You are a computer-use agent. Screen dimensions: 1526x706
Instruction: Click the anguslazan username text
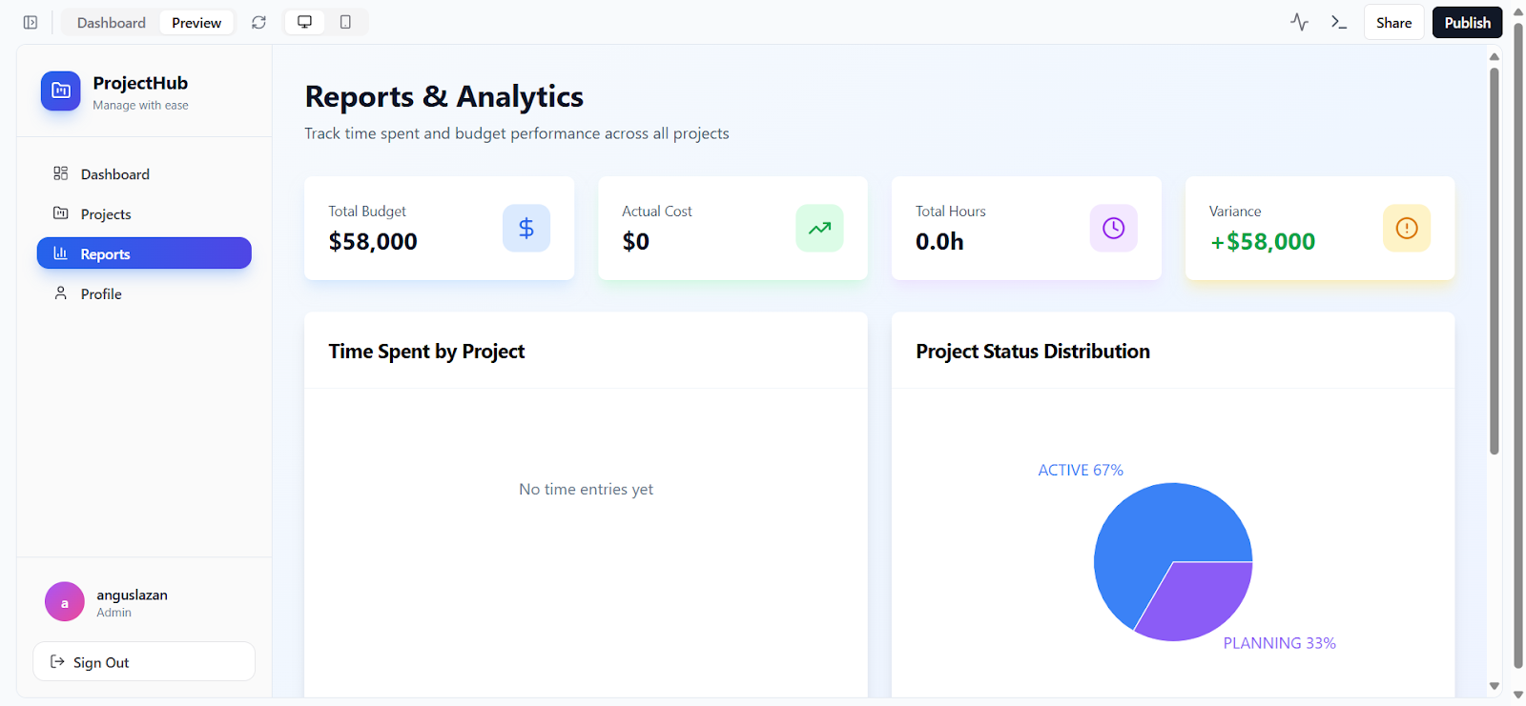tap(132, 595)
